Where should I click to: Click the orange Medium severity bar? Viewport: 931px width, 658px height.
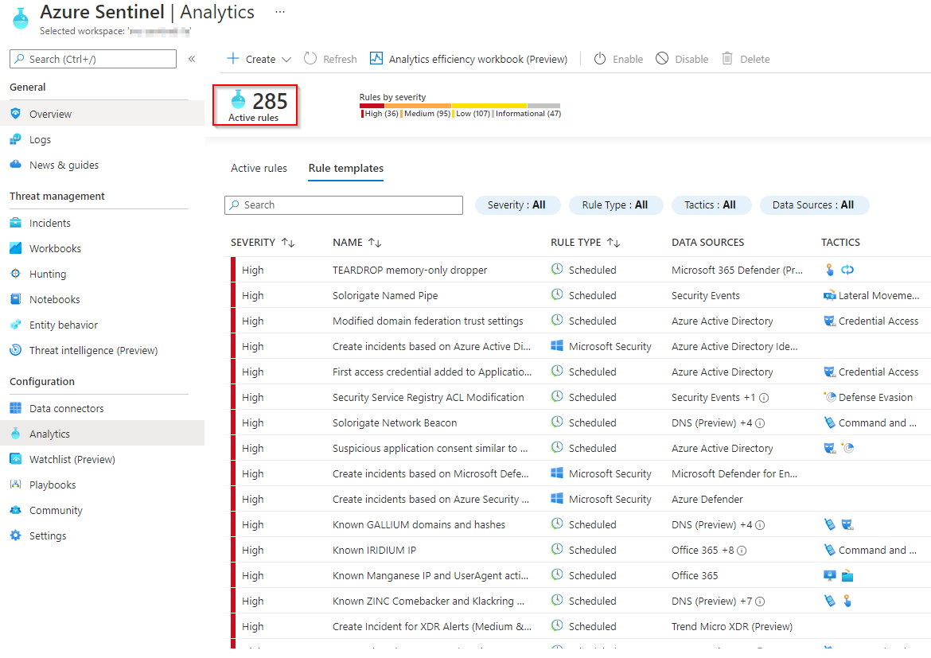(x=418, y=106)
